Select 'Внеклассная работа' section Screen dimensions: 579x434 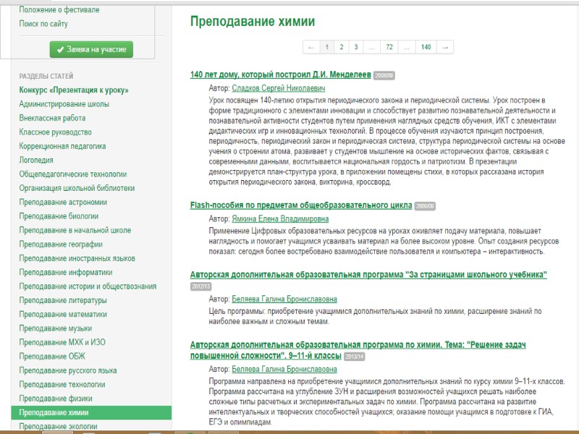pyautogui.click(x=52, y=118)
